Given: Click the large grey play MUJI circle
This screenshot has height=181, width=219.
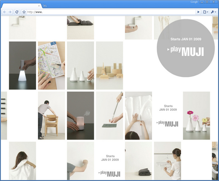Looking at the screenshot, I should pyautogui.click(x=186, y=48).
